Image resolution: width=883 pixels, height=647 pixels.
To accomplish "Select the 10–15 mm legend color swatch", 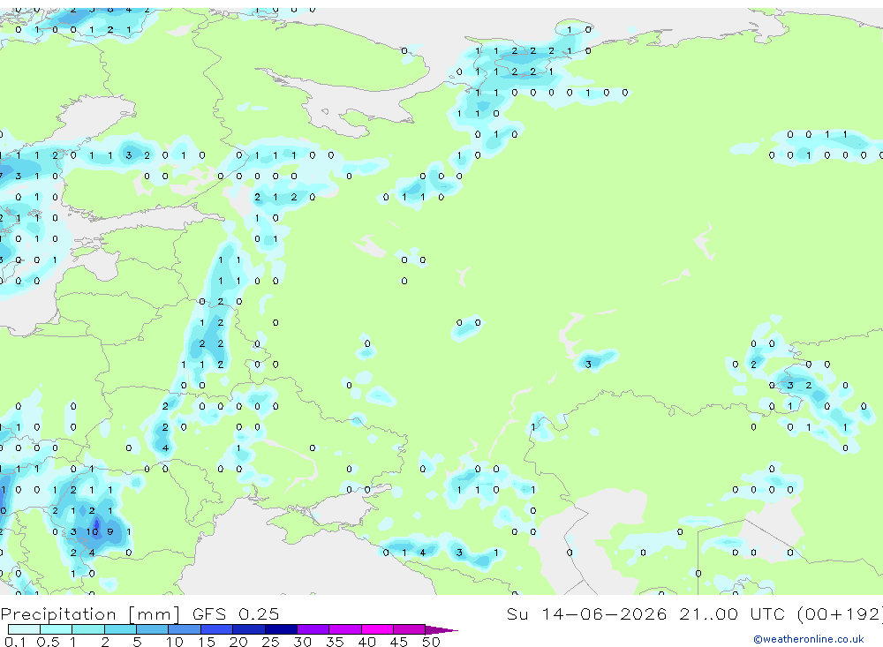I will click(x=185, y=629).
